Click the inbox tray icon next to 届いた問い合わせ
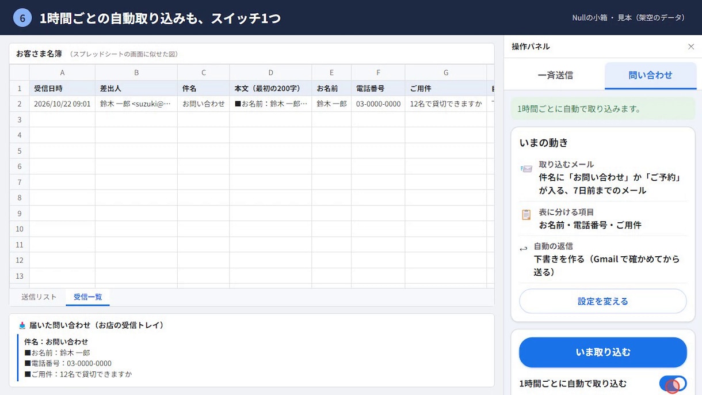The height and width of the screenshot is (395, 702). coord(22,325)
